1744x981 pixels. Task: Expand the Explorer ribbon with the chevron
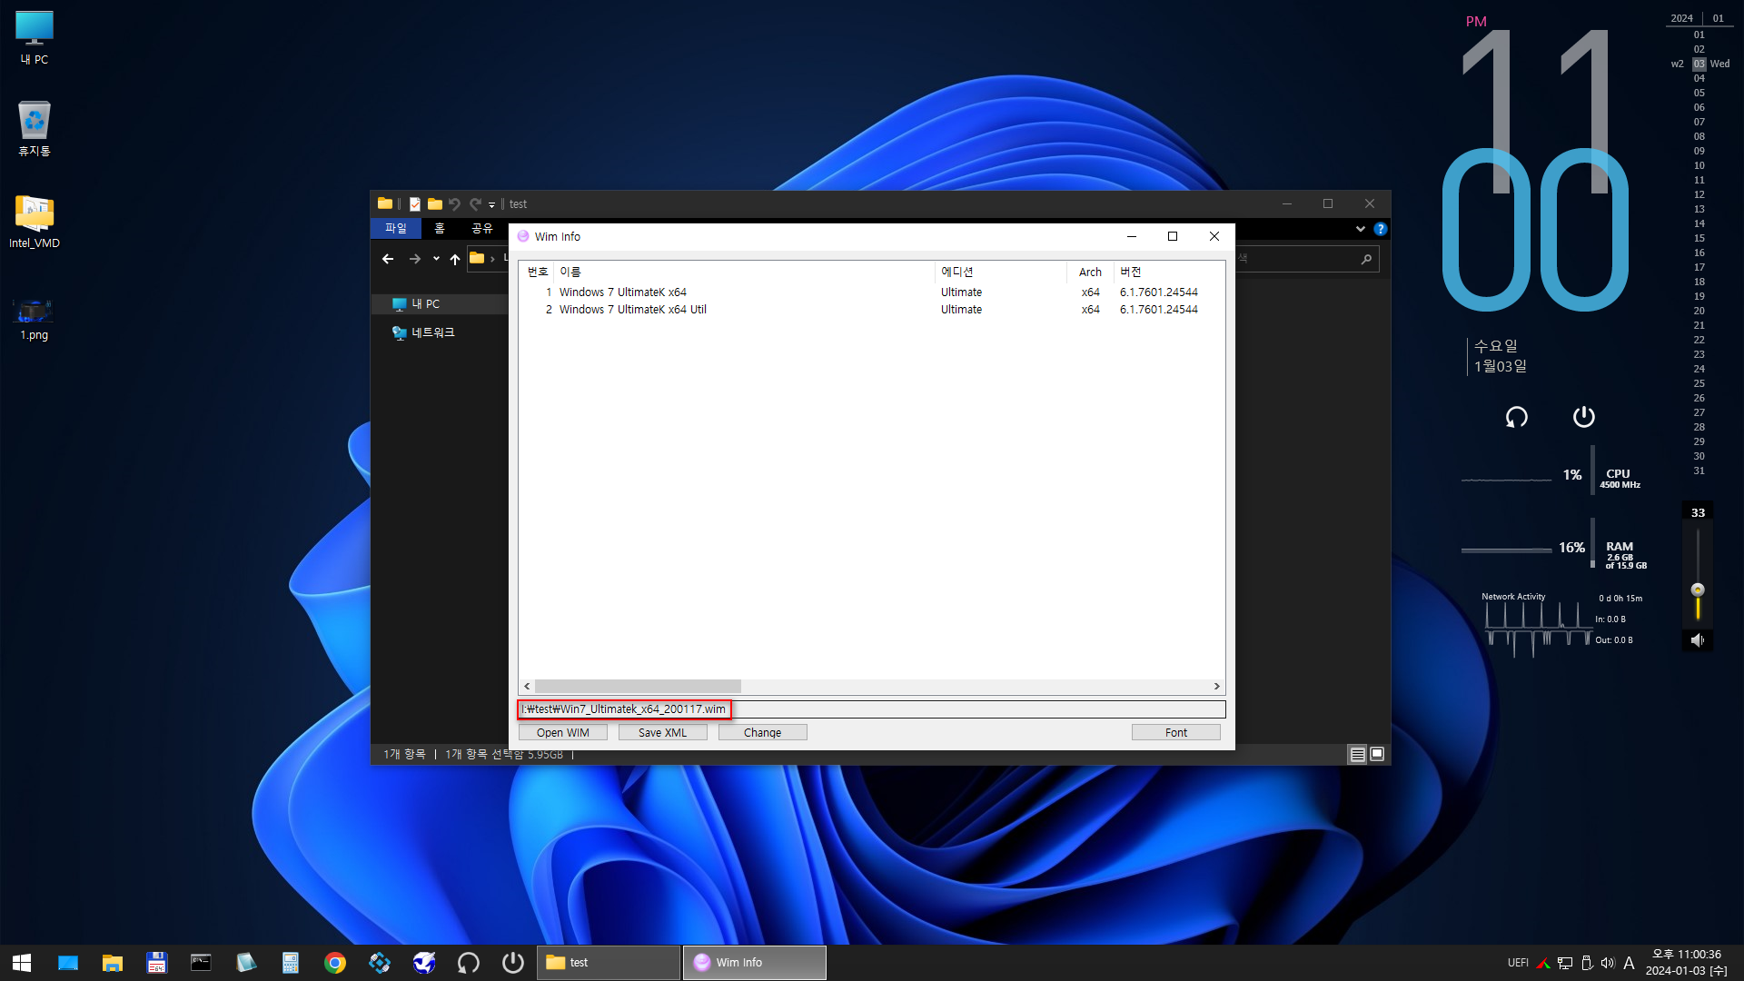tap(1361, 229)
